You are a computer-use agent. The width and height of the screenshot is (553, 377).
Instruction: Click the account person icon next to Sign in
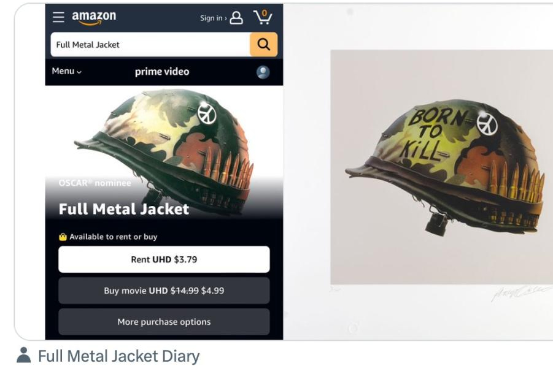click(x=236, y=18)
